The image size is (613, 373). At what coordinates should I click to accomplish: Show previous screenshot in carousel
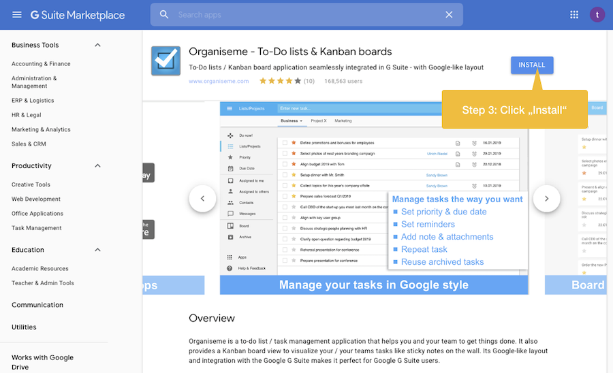click(x=202, y=199)
